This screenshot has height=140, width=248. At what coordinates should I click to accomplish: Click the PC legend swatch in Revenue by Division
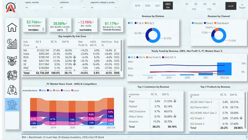[129, 23]
